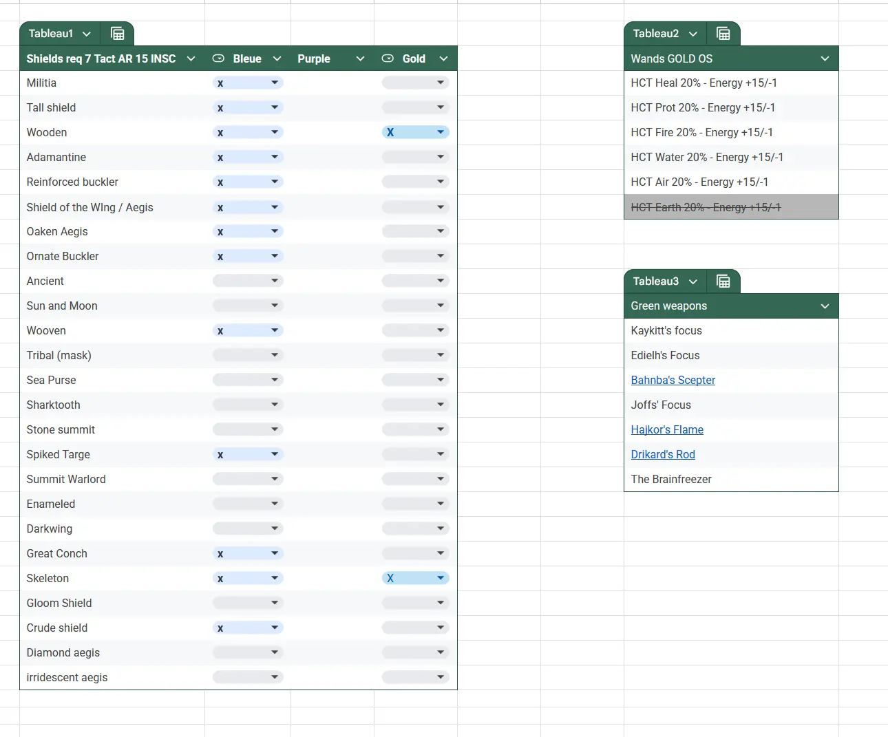This screenshot has height=737, width=888.
Task: Open Wands GOLD OS column menu
Action: coord(825,58)
